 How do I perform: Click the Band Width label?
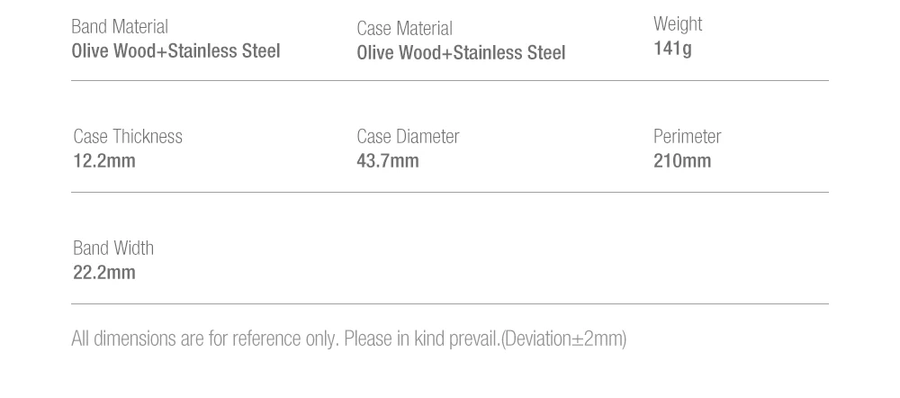pyautogui.click(x=113, y=249)
